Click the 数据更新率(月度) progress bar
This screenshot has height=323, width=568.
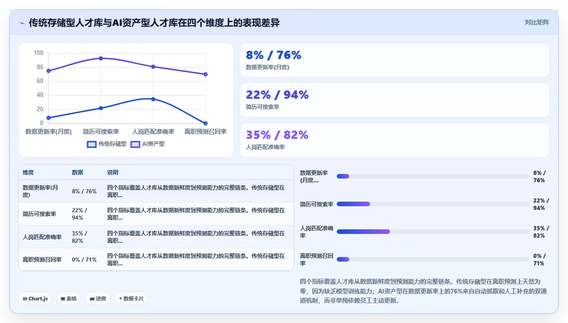[x=433, y=176]
